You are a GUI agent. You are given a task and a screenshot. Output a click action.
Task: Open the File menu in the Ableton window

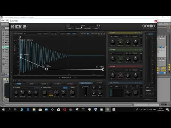click(x=2, y=20)
